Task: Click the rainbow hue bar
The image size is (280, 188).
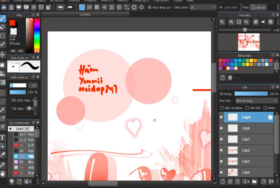Action: [37, 35]
